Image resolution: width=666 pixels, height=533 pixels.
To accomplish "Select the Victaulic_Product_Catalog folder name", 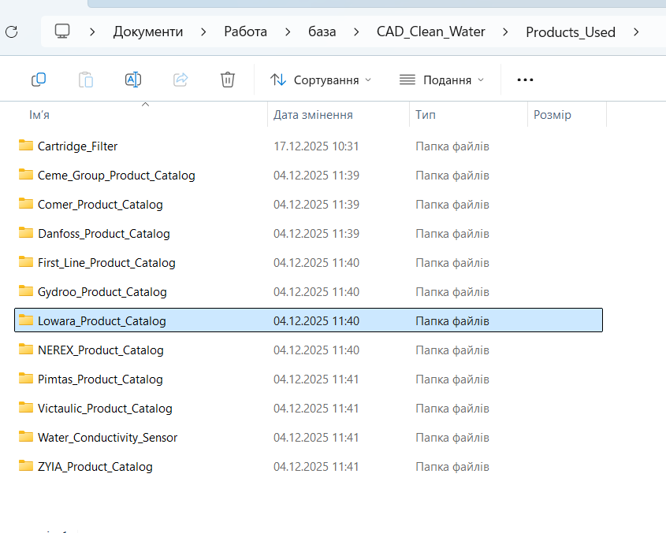I will 105,409.
